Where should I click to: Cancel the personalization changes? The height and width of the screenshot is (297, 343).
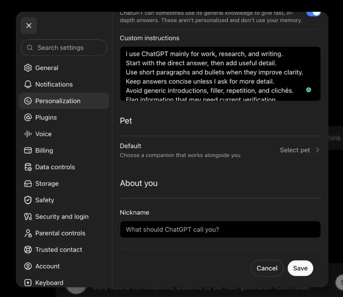click(267, 268)
